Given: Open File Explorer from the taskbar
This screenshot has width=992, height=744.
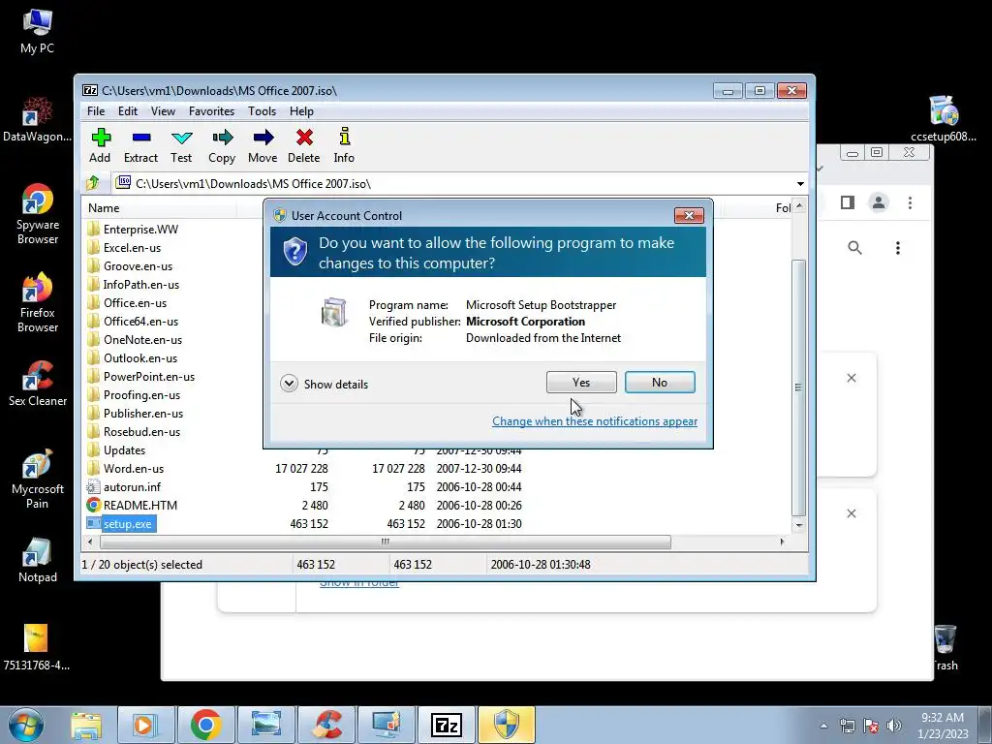Looking at the screenshot, I should point(86,725).
